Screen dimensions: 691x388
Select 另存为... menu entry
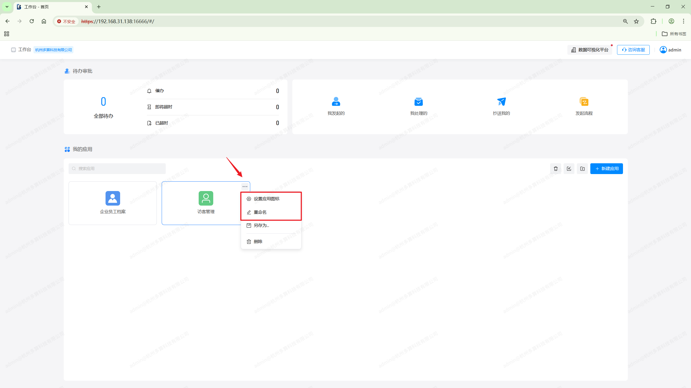pos(261,226)
